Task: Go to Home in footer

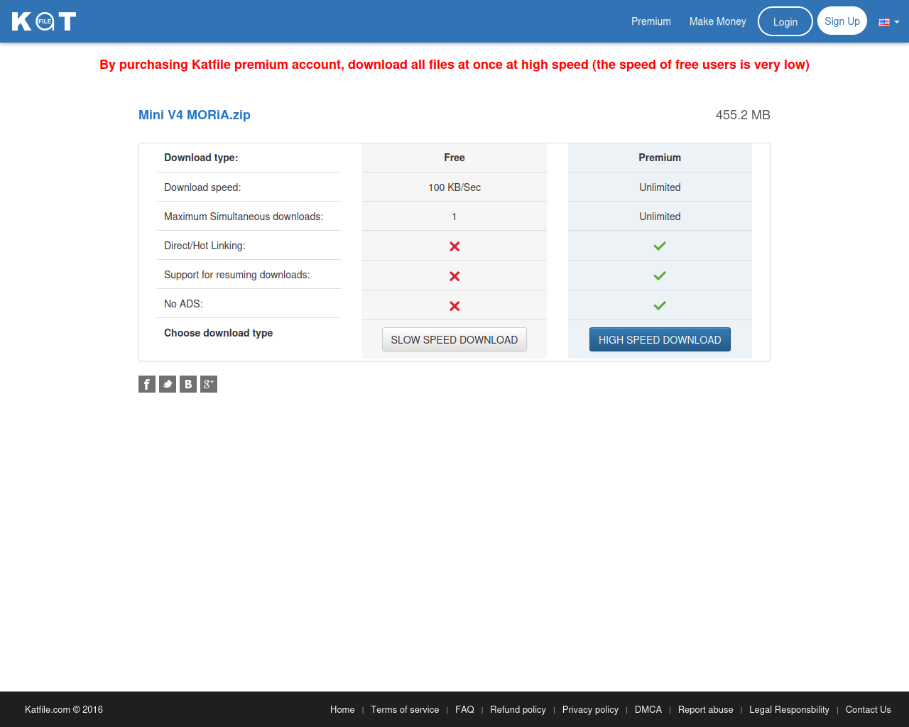Action: click(342, 709)
